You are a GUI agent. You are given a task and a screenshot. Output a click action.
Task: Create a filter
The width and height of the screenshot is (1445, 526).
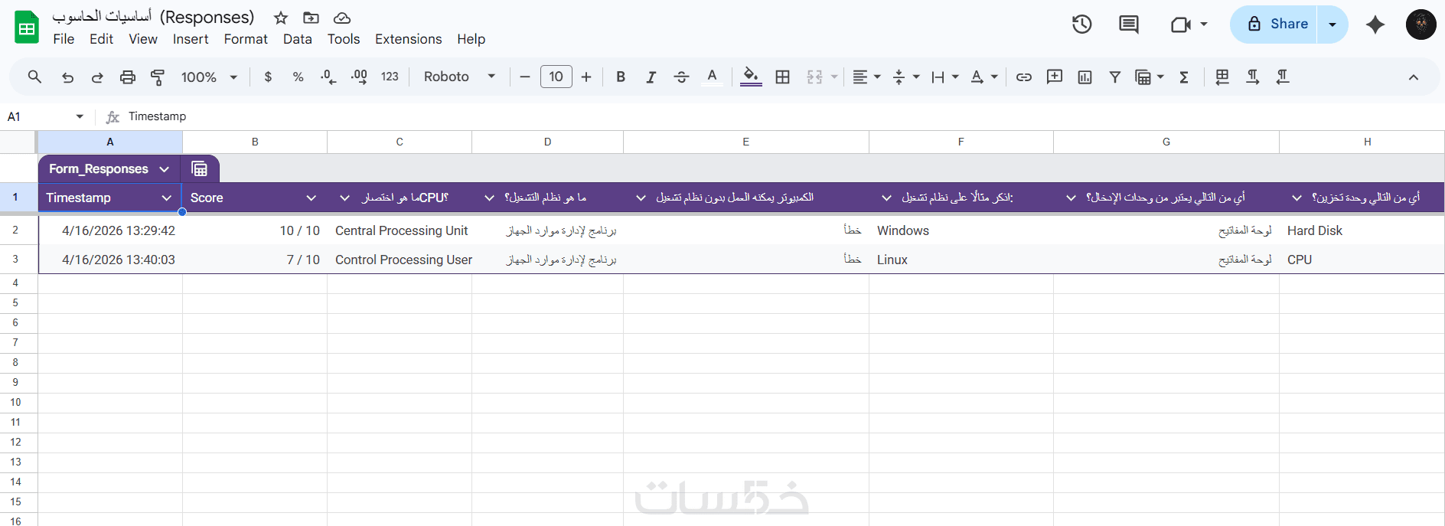[1115, 77]
